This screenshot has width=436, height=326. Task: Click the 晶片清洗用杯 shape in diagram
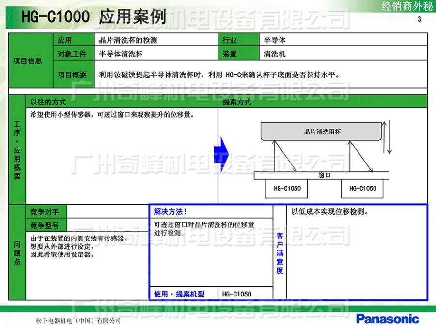point(322,132)
